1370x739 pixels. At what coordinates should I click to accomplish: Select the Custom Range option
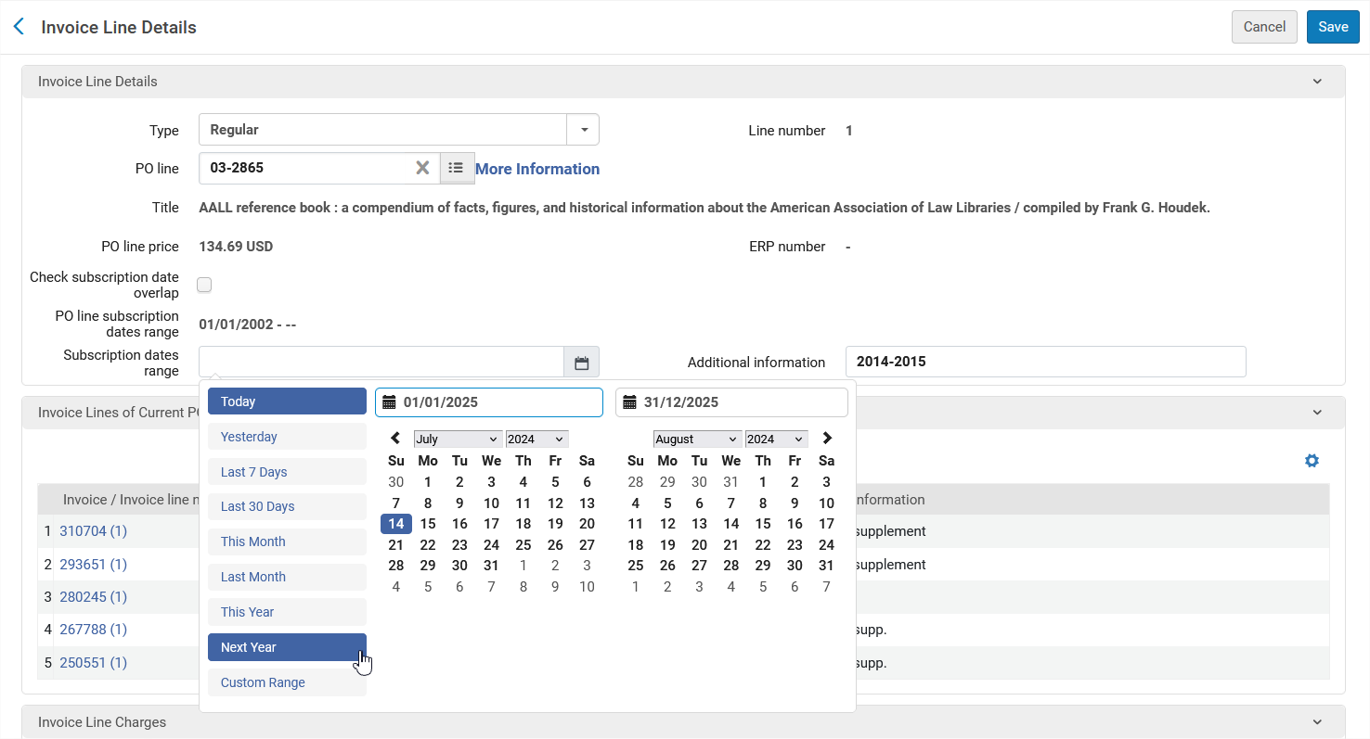click(x=287, y=682)
